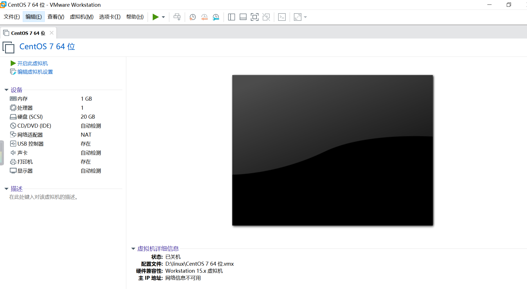This screenshot has height=289, width=527.
Task: Open the power options dropdown arrow
Action: pyautogui.click(x=163, y=17)
